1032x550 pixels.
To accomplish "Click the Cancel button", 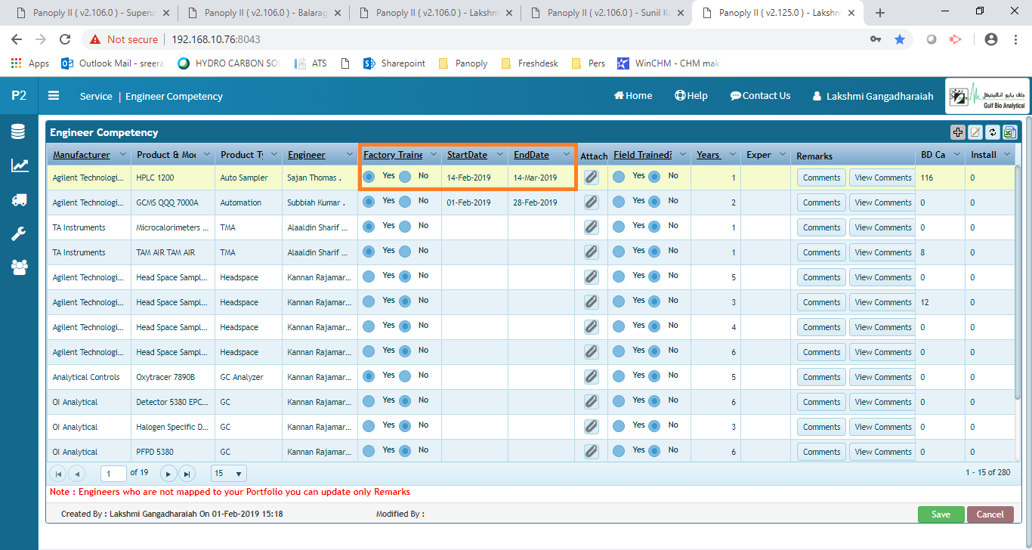I will pyautogui.click(x=990, y=514).
